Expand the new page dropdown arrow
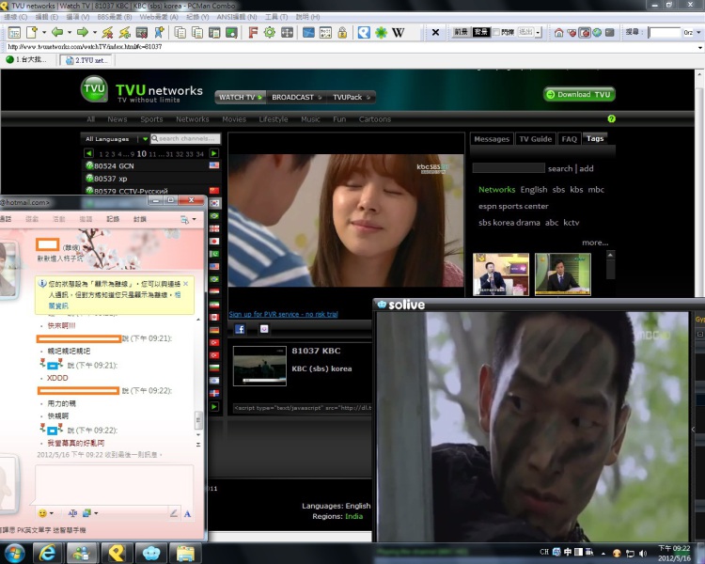The width and height of the screenshot is (705, 564). [43, 32]
